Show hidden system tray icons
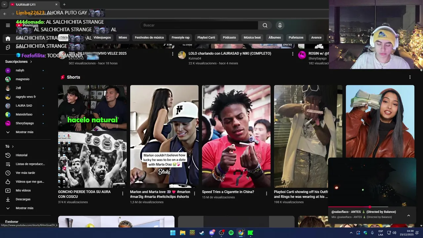The image size is (423, 238). pyautogui.click(x=351, y=233)
